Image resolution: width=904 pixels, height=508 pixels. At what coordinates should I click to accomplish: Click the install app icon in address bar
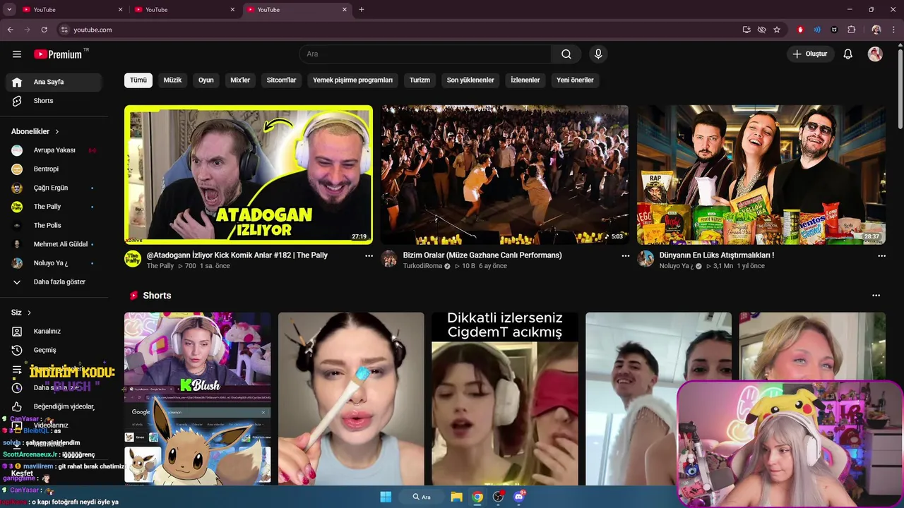(747, 30)
